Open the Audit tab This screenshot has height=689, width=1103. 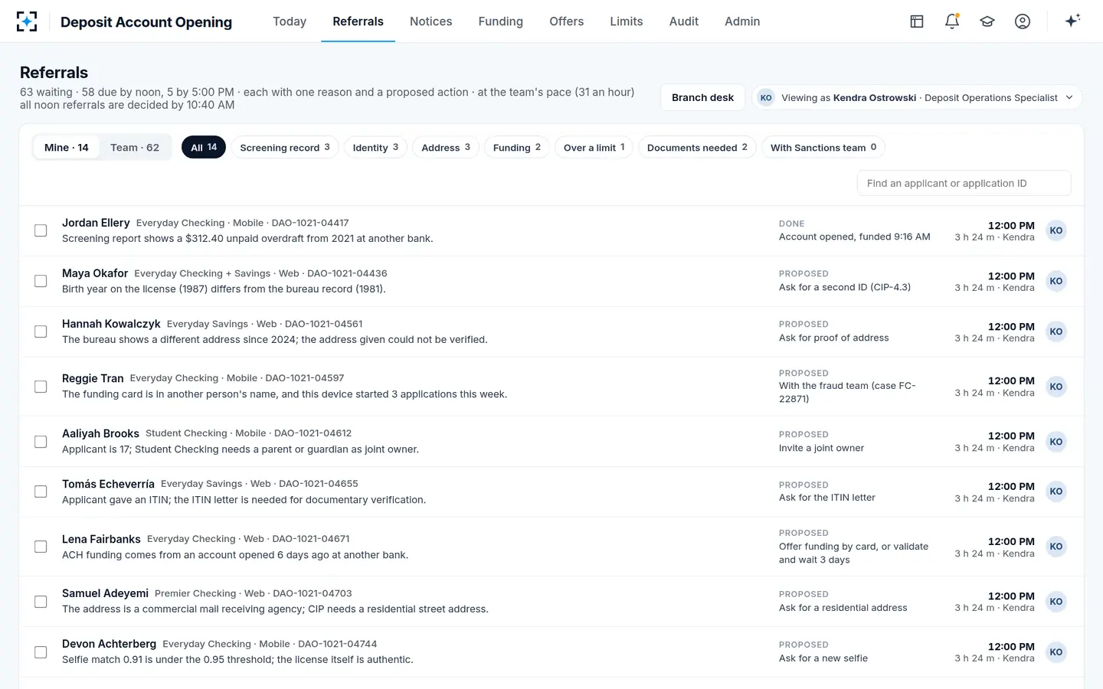684,21
